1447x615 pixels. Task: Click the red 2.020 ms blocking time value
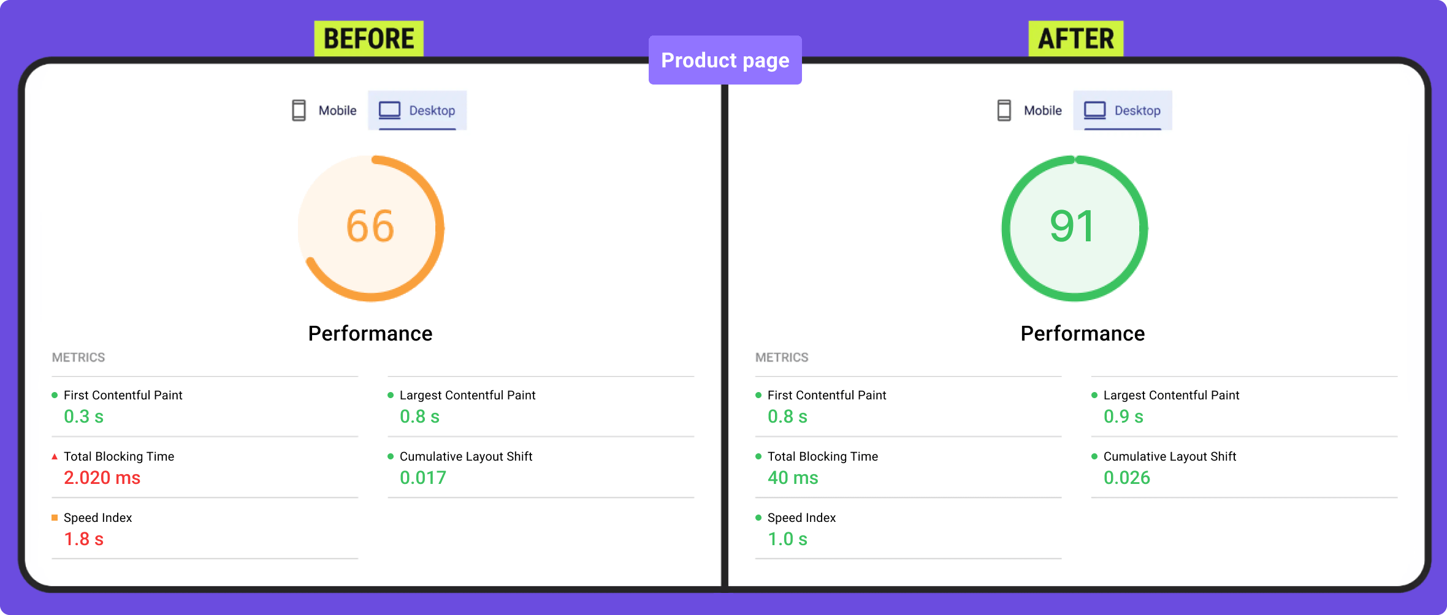102,478
